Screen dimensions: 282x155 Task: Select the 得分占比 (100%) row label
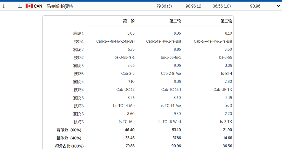click(69, 146)
